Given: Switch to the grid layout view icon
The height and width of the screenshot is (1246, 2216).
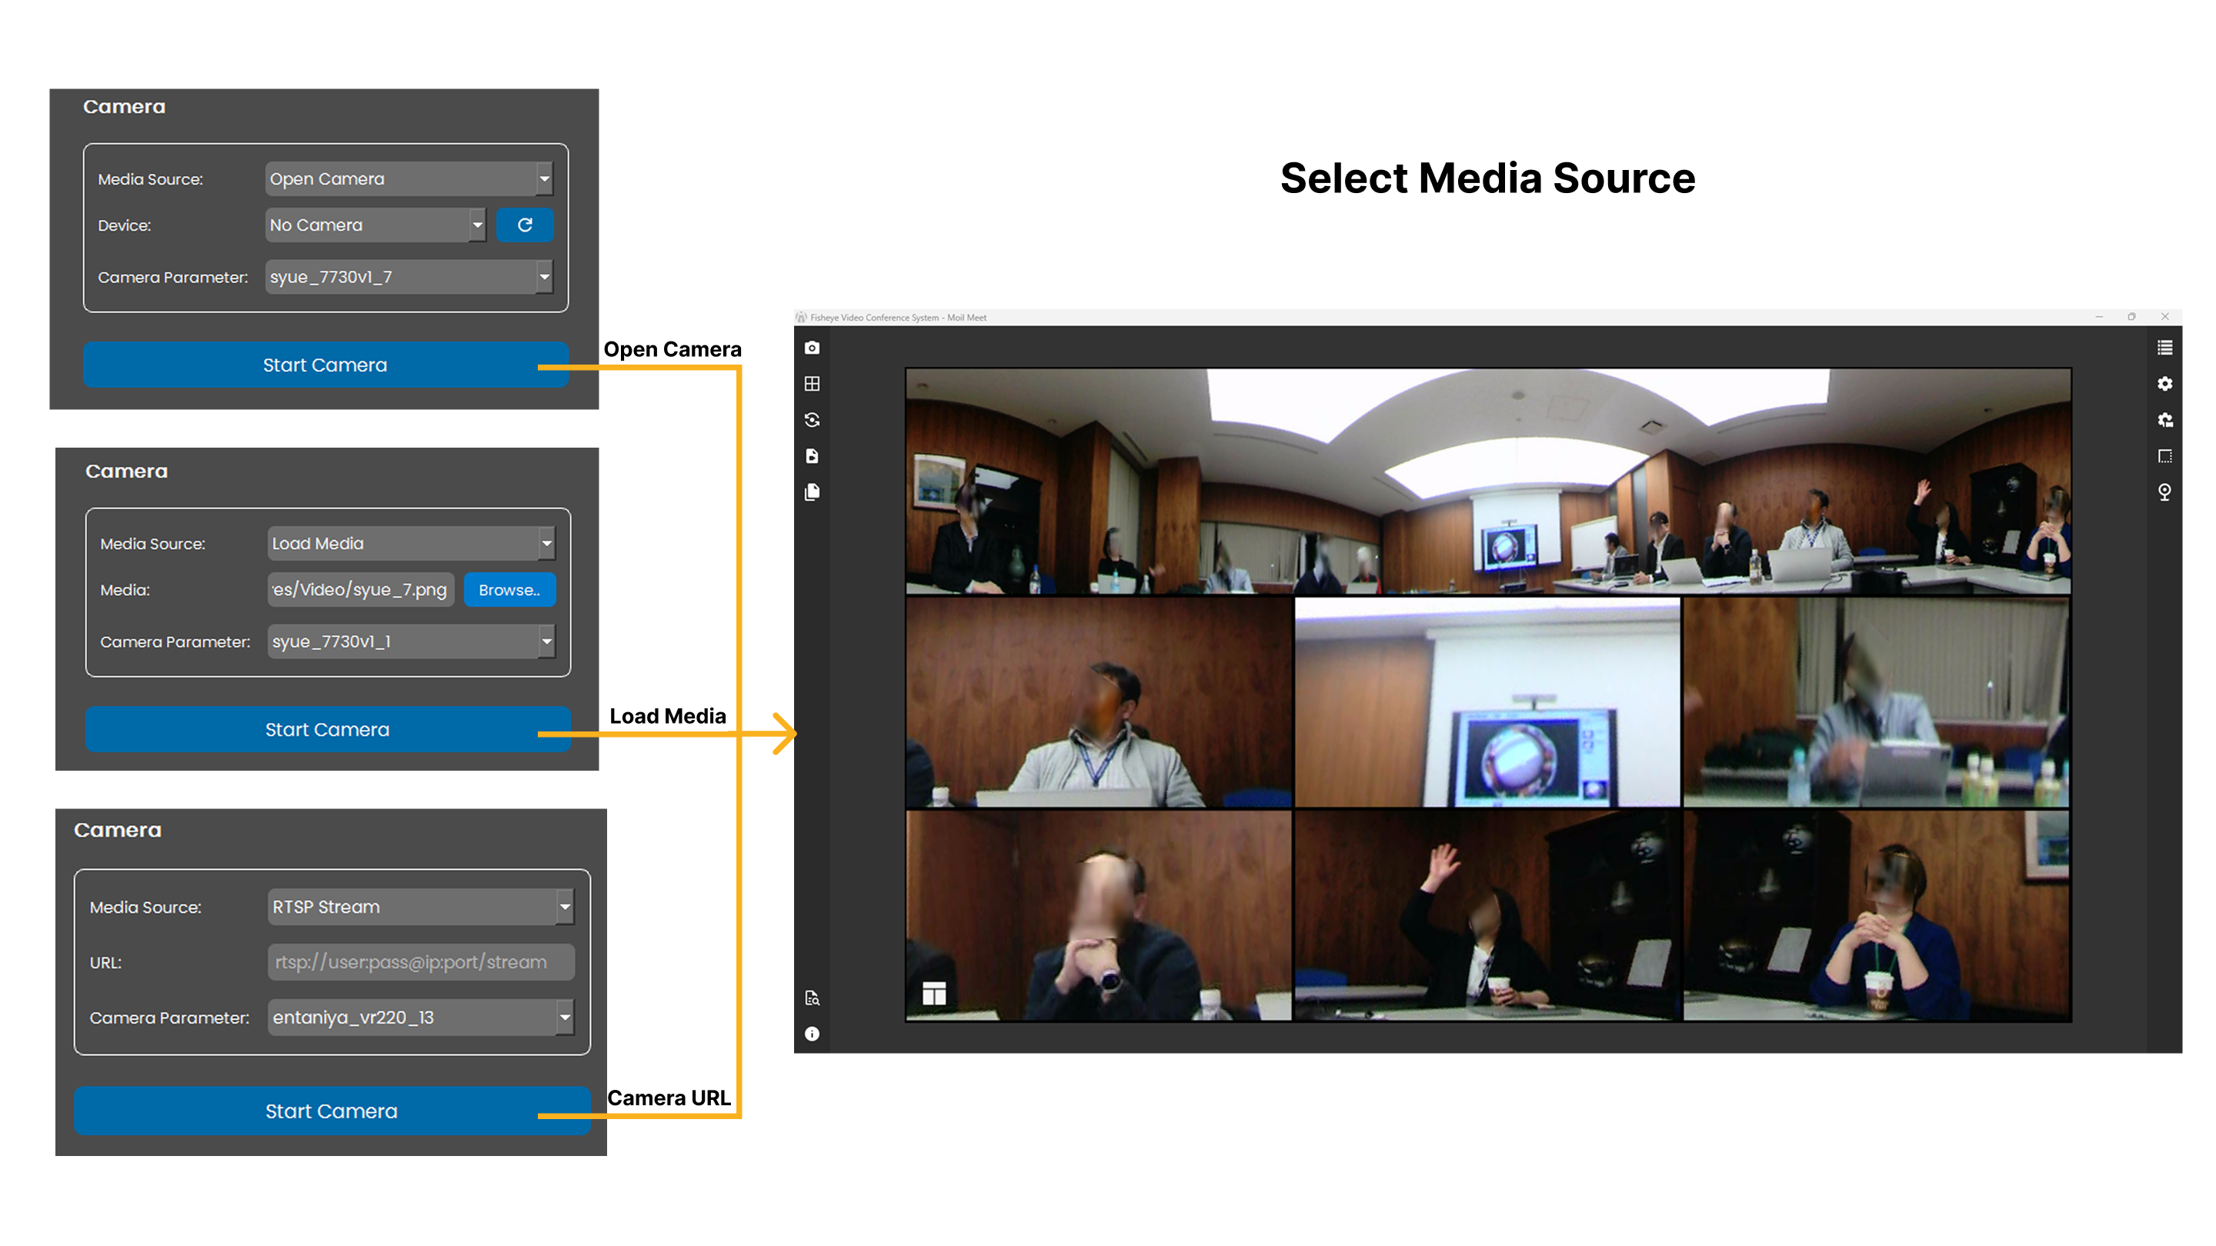Looking at the screenshot, I should pyautogui.click(x=812, y=384).
